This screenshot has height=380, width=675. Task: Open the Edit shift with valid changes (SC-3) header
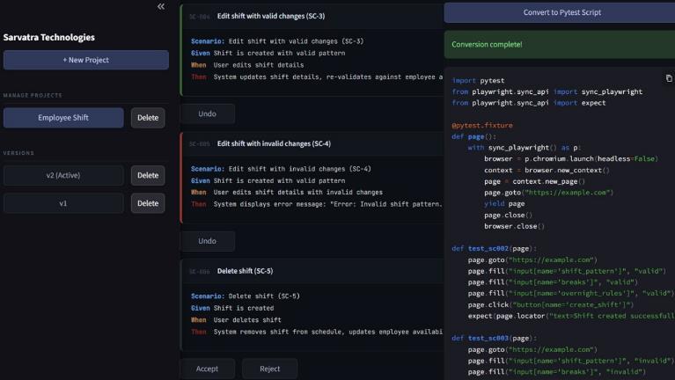point(313,17)
